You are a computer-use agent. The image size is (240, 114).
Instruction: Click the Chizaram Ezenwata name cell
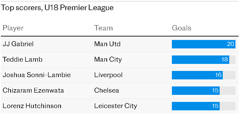tap(33, 90)
